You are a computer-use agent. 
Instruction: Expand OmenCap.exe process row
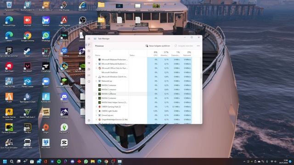pos(96,115)
